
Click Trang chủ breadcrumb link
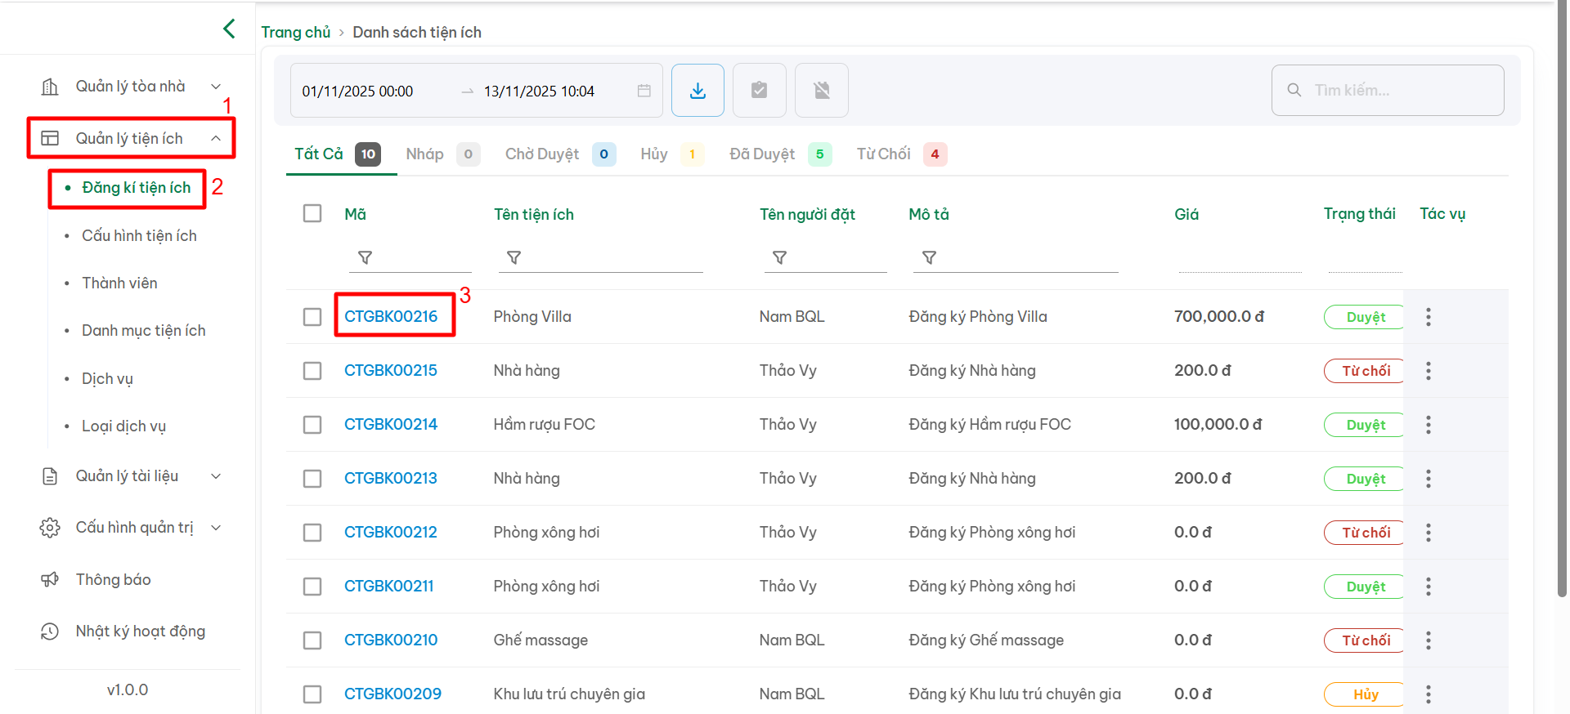[x=295, y=32]
